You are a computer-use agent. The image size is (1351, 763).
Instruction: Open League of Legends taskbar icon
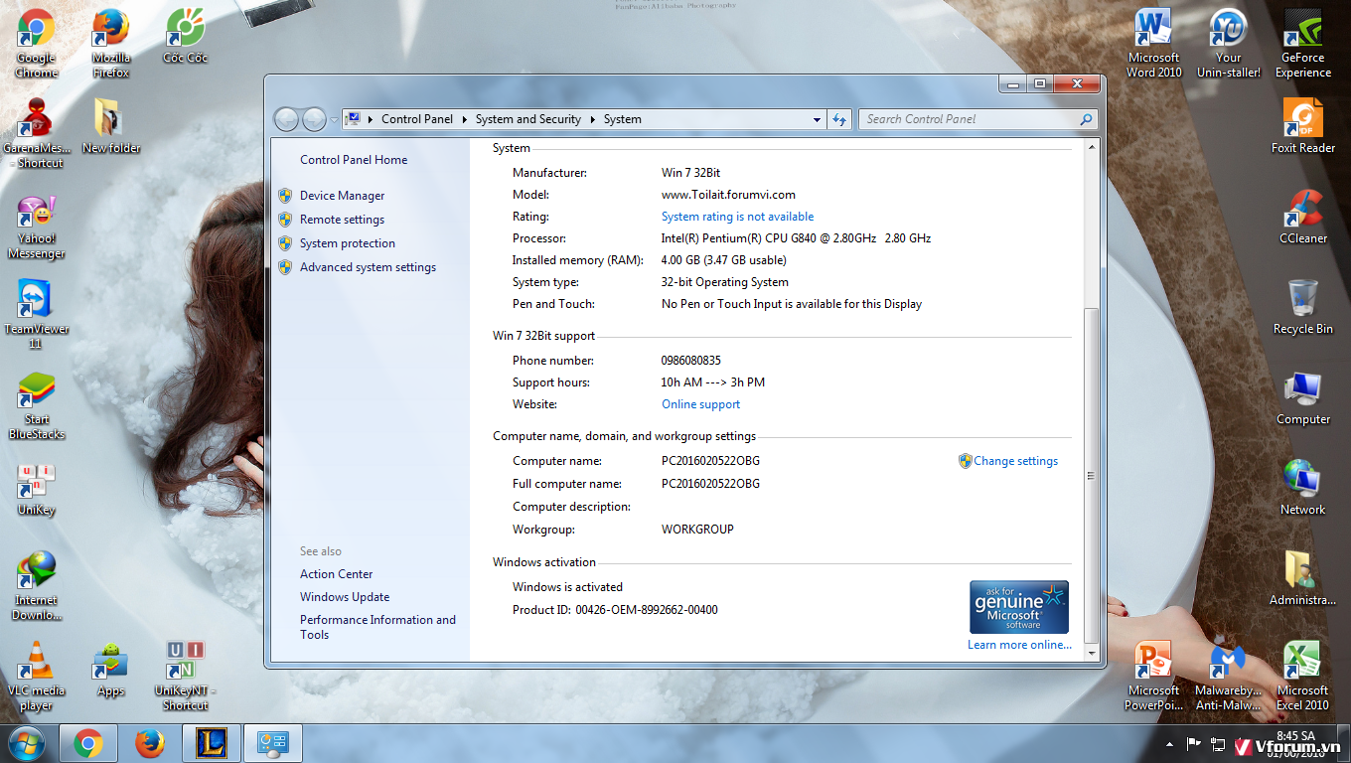(211, 743)
